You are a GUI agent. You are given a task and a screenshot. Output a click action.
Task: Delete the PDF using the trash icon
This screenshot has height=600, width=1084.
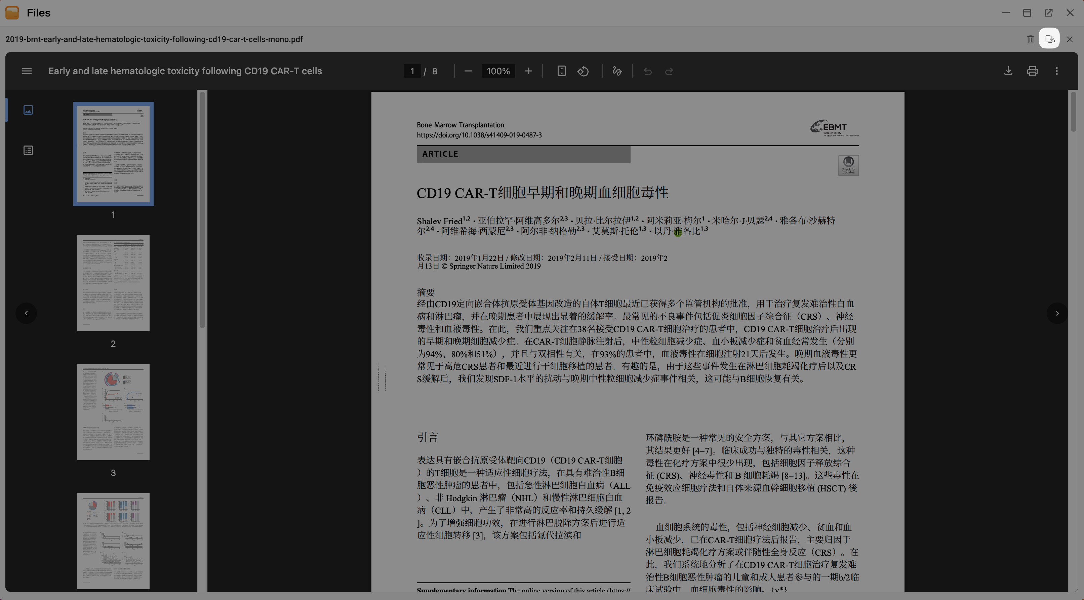pos(1030,39)
